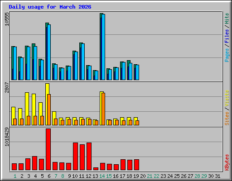The width and height of the screenshot is (232, 181).
Task: Select the red KBytes bar for day 1
Action: pos(14,167)
